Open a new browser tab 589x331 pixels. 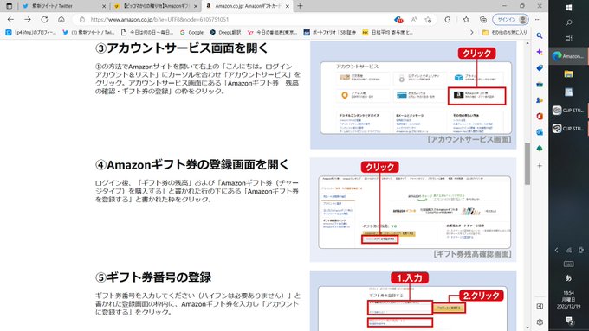300,6
